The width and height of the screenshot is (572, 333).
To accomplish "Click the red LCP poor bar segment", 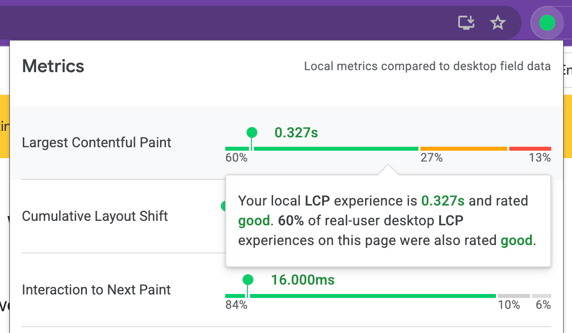I will coord(530,149).
